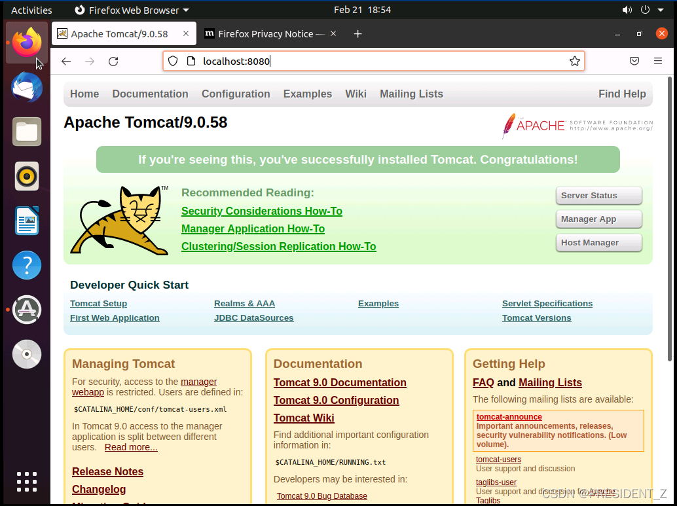
Task: Open the Tomcat Setup link
Action: tap(98, 304)
